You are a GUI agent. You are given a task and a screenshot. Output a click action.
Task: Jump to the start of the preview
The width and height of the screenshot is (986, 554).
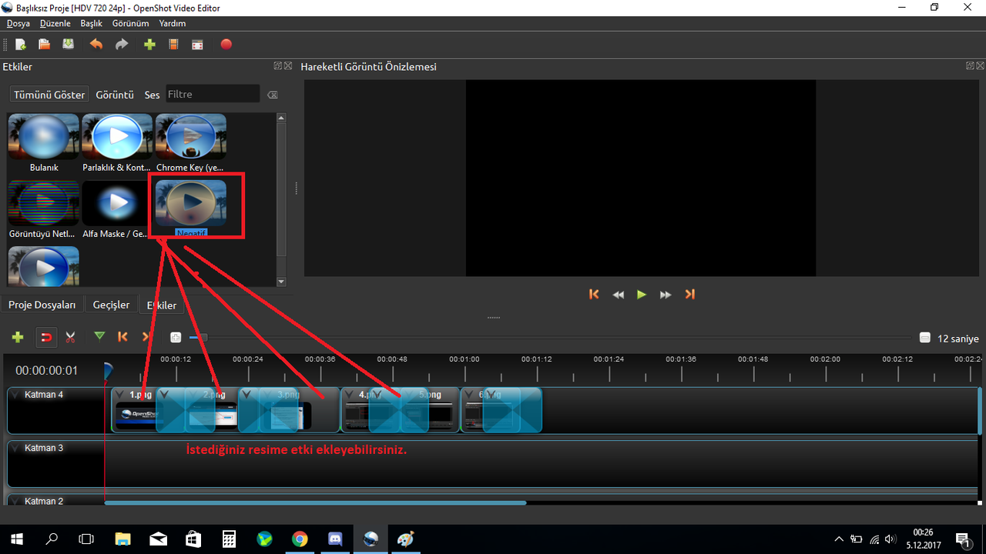click(594, 294)
